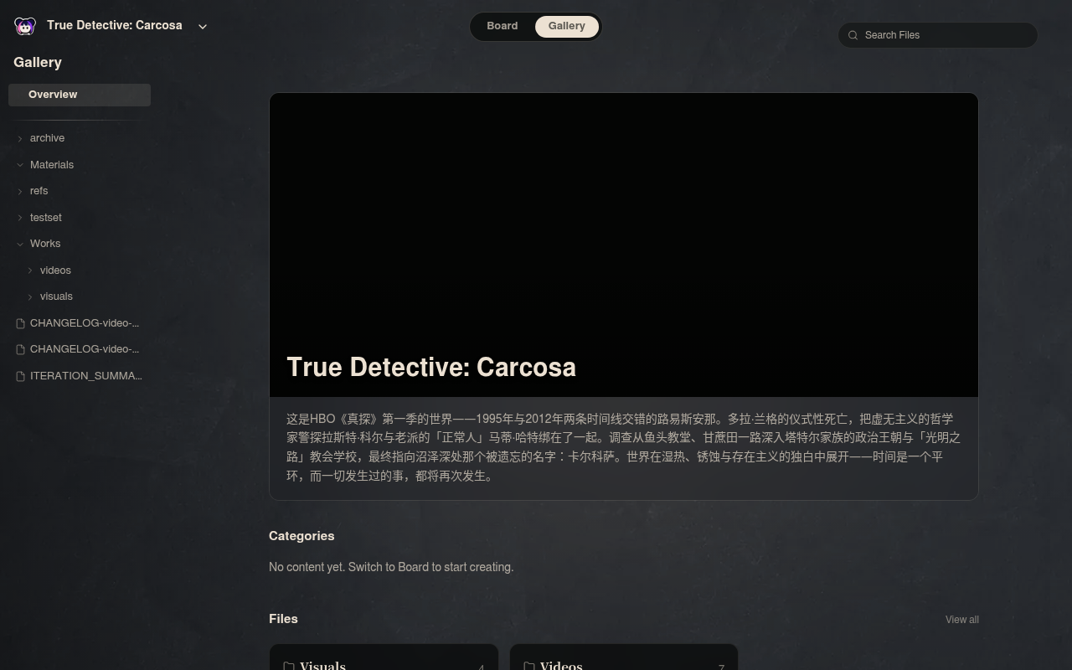Click the 'No content yet' message

click(391, 567)
